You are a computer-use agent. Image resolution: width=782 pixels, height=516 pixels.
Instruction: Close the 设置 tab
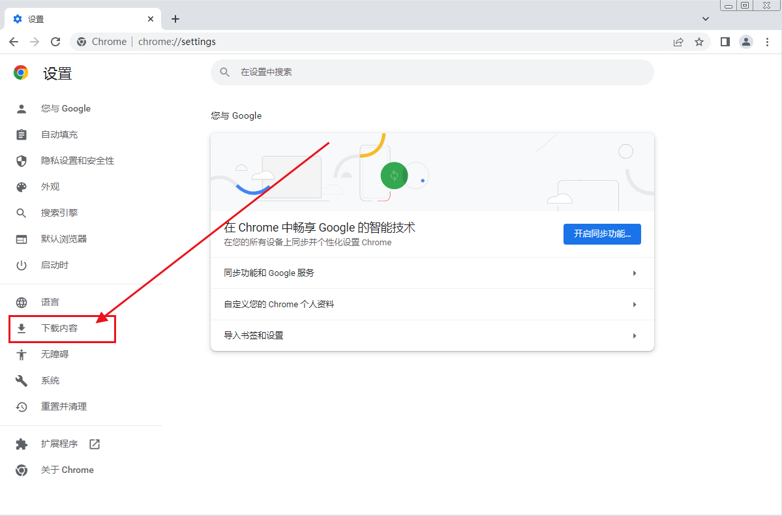[151, 19]
